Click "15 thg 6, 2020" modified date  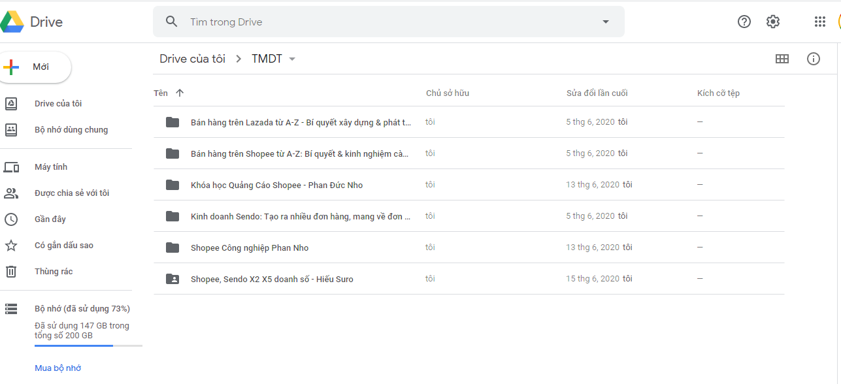coord(593,279)
